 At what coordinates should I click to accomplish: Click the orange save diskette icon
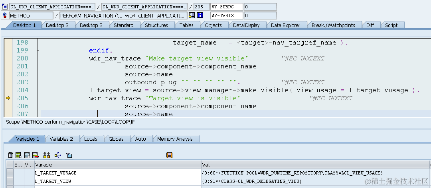tap(169, 155)
